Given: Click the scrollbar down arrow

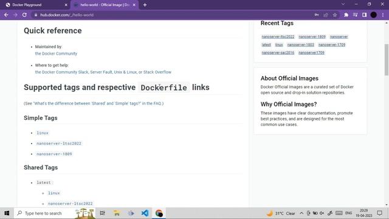Looking at the screenshot, I should pyautogui.click(x=387, y=205).
